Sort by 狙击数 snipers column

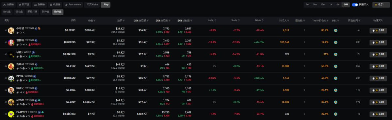coord(300,20)
